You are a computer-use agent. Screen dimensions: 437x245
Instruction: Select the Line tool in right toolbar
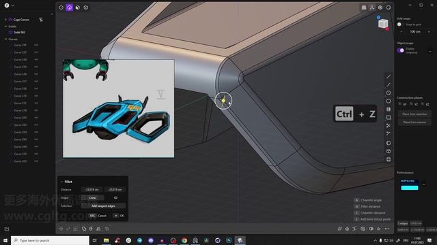coord(389,76)
